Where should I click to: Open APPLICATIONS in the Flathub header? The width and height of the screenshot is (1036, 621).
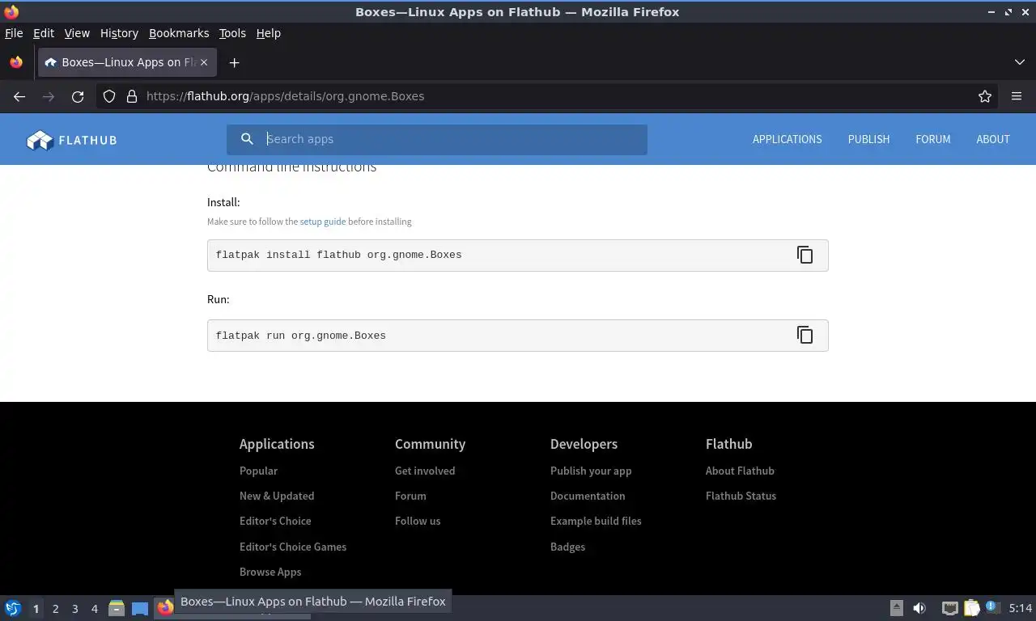(x=787, y=139)
